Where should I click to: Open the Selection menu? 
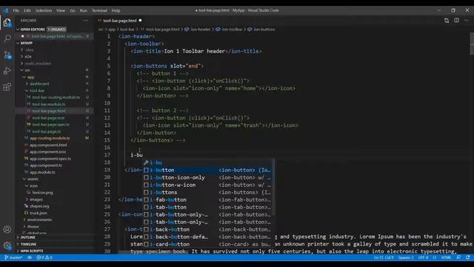tap(44, 10)
